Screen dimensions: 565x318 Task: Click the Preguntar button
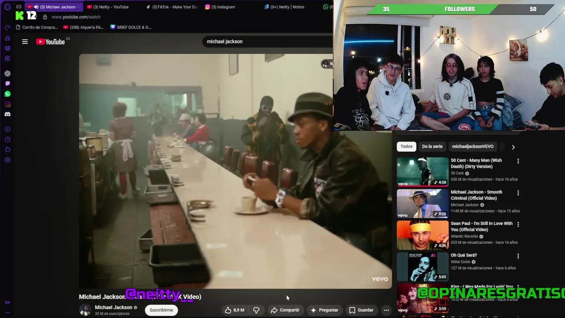coord(324,310)
